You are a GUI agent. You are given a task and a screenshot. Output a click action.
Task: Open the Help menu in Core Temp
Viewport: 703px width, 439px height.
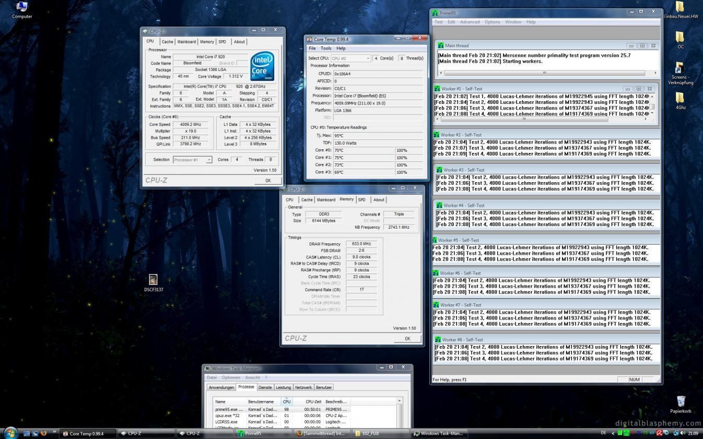[341, 48]
